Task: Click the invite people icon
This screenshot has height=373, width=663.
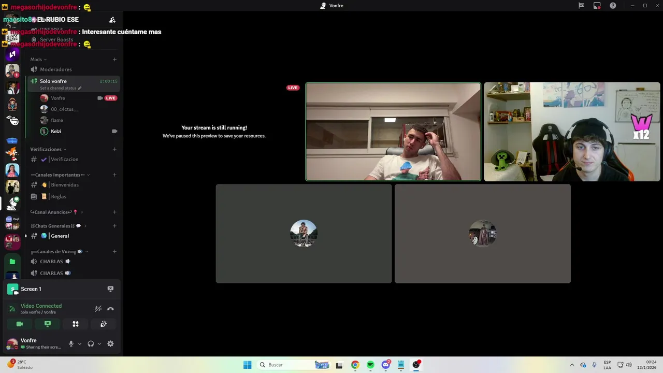Action: point(112,20)
